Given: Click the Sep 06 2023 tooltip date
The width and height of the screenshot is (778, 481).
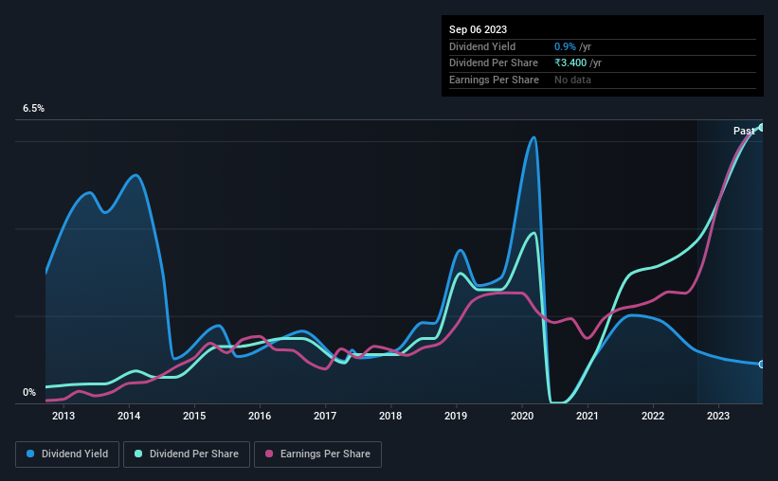Looking at the screenshot, I should (x=478, y=29).
